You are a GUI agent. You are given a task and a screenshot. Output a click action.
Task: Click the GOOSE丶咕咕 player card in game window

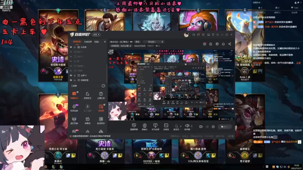151,151
